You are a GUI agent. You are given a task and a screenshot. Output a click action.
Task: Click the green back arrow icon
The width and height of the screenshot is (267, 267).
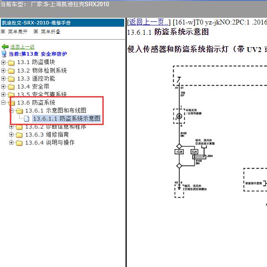[x=5, y=46]
